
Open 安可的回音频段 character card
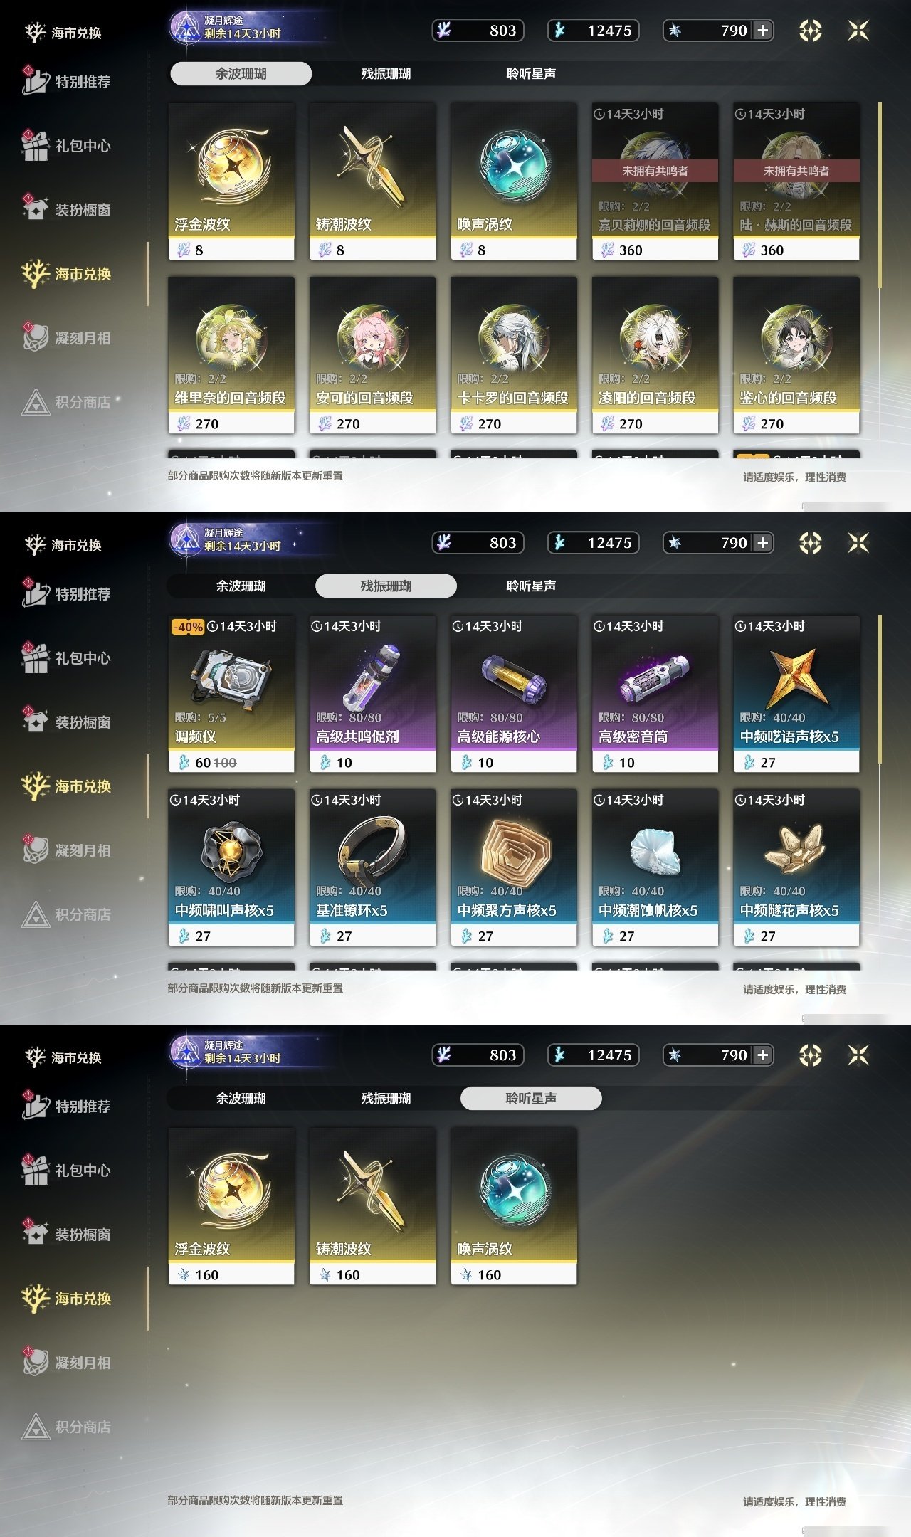tap(372, 355)
